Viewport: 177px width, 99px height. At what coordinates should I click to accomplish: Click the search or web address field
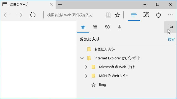[x=74, y=15]
